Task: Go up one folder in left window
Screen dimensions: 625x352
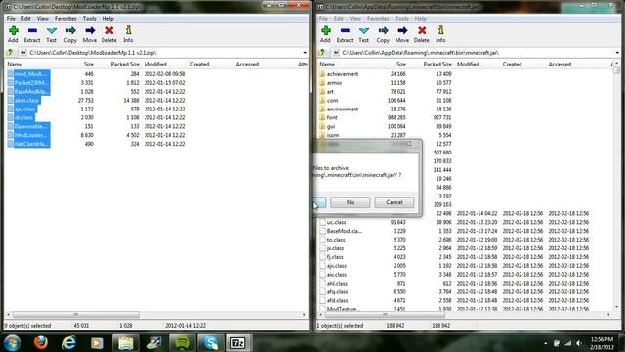Action: pos(11,52)
